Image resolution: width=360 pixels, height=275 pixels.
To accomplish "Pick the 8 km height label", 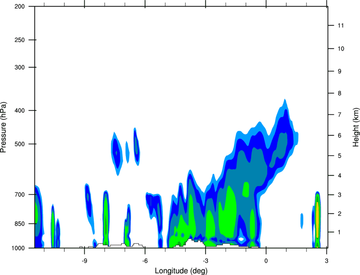I will point(340,93).
